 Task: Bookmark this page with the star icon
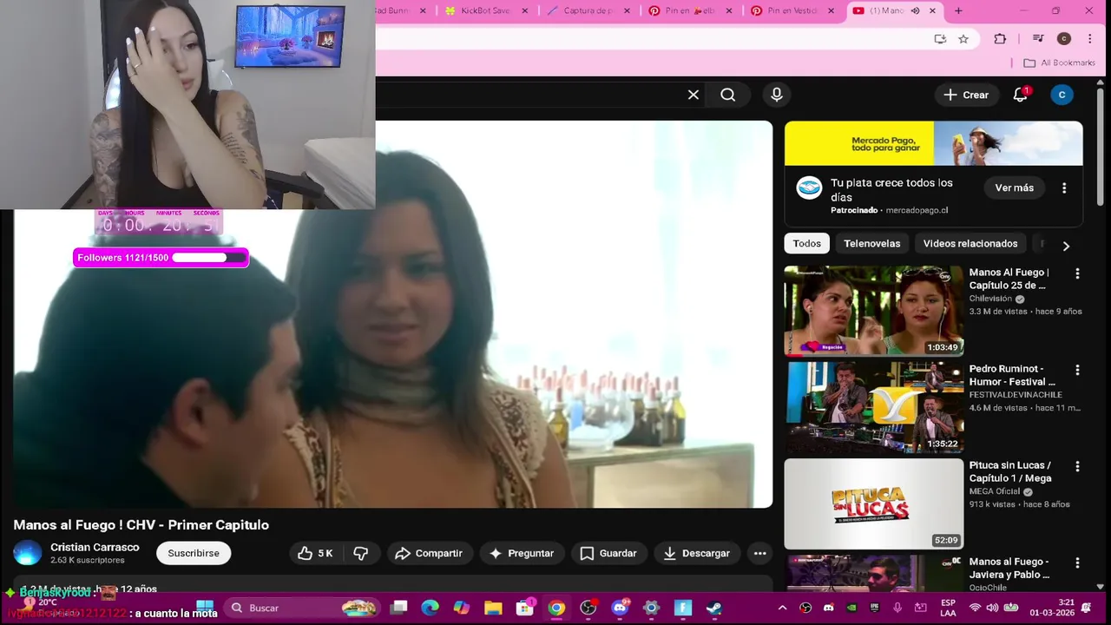pos(963,39)
